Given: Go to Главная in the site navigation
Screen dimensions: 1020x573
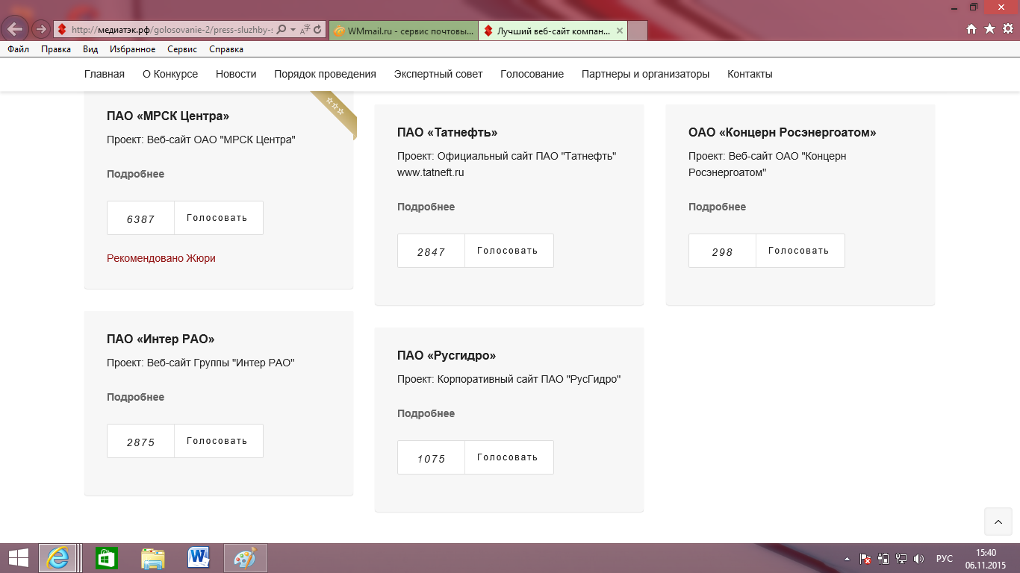Looking at the screenshot, I should (x=105, y=74).
